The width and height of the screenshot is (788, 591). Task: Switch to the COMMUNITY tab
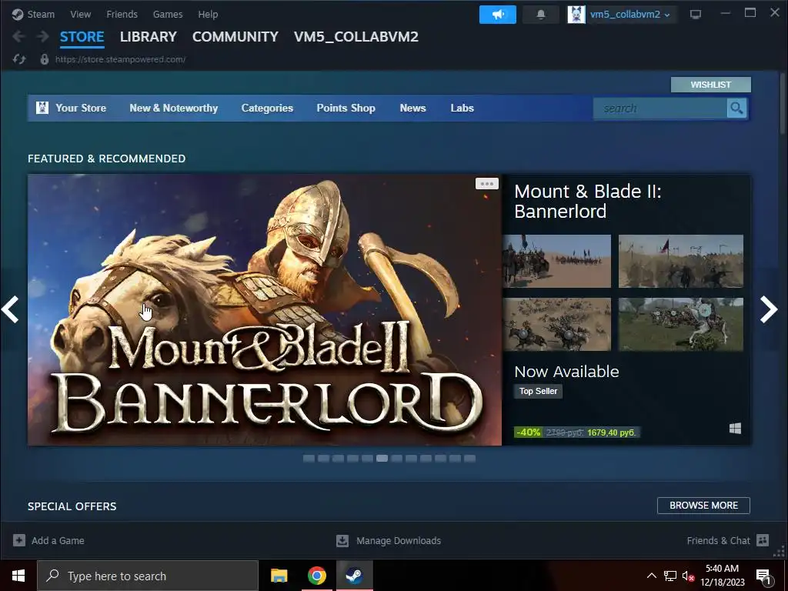point(235,37)
